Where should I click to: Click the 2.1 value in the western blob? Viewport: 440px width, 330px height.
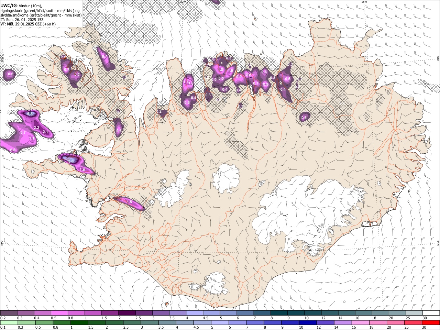(x=45, y=132)
